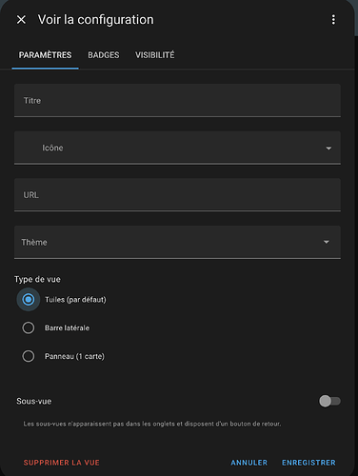Focus the Titre input field
Viewport: 358px width, 476px height.
177,101
